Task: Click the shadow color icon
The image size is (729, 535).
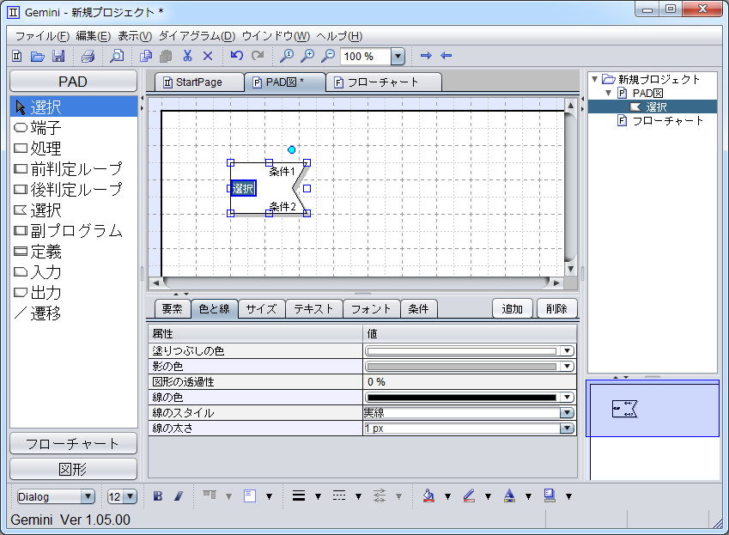Action: pyautogui.click(x=550, y=496)
